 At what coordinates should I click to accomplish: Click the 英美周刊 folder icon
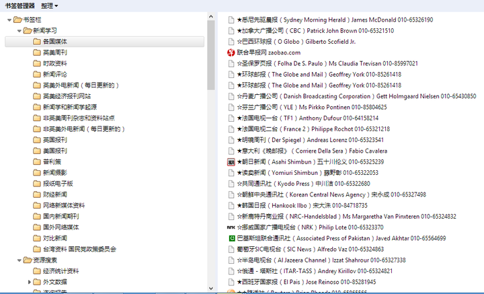37,52
